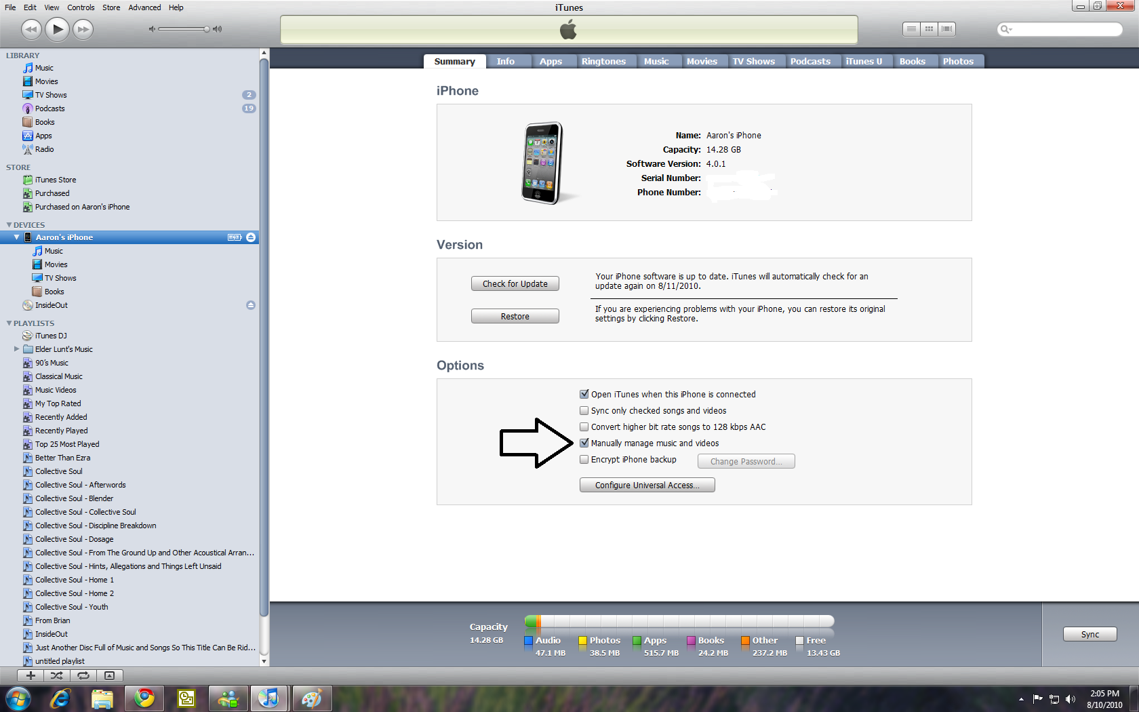Open the Apps library
This screenshot has height=712, width=1139.
43,136
